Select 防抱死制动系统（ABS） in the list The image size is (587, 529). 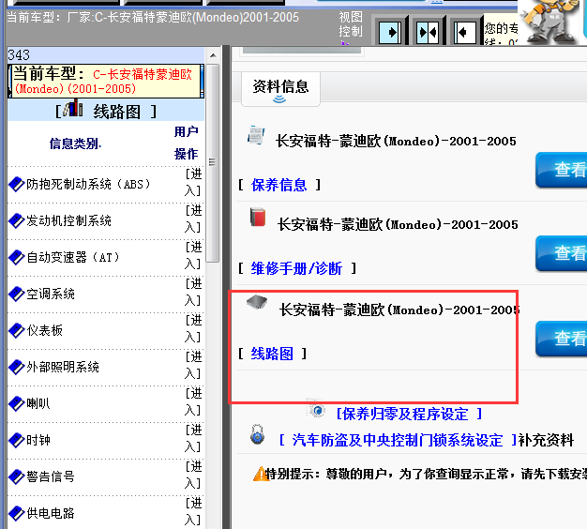coord(88,184)
